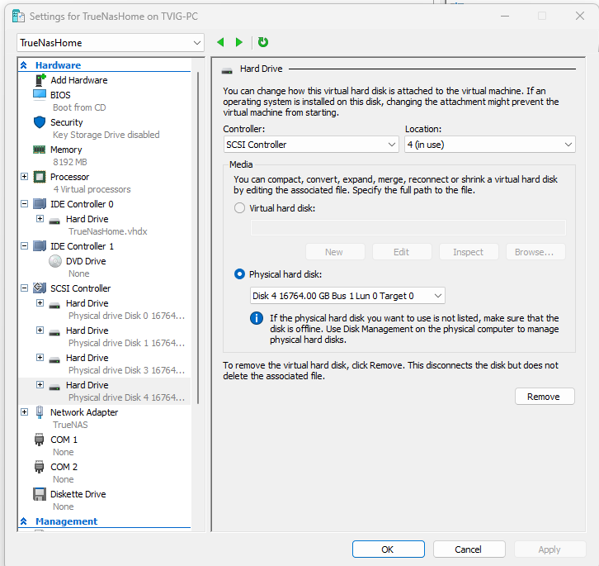Click the 'TrueNAS' network name text
The image size is (599, 566).
(70, 425)
